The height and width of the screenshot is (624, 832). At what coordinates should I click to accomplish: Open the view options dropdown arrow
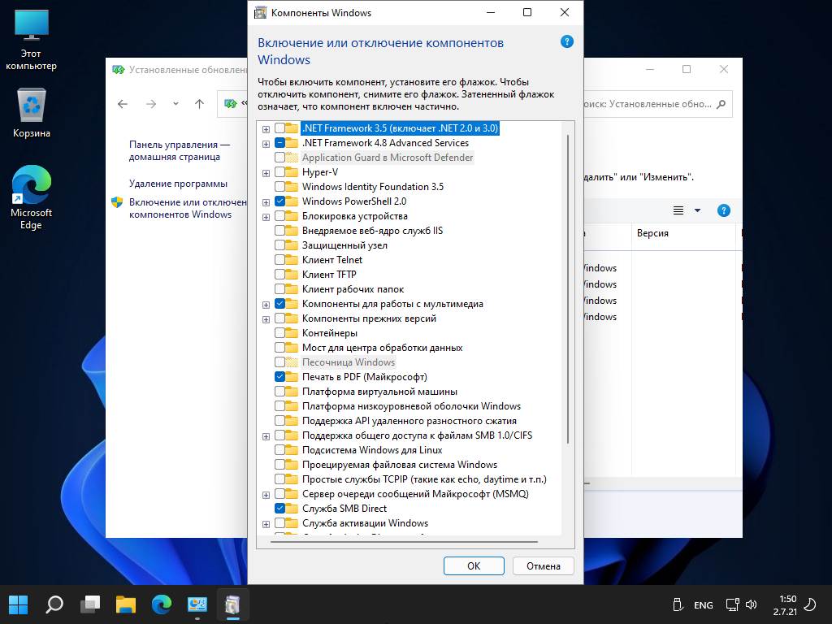coord(697,211)
